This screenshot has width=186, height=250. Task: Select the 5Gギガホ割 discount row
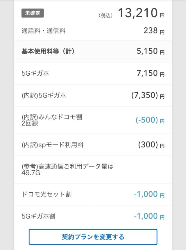[x=93, y=216]
